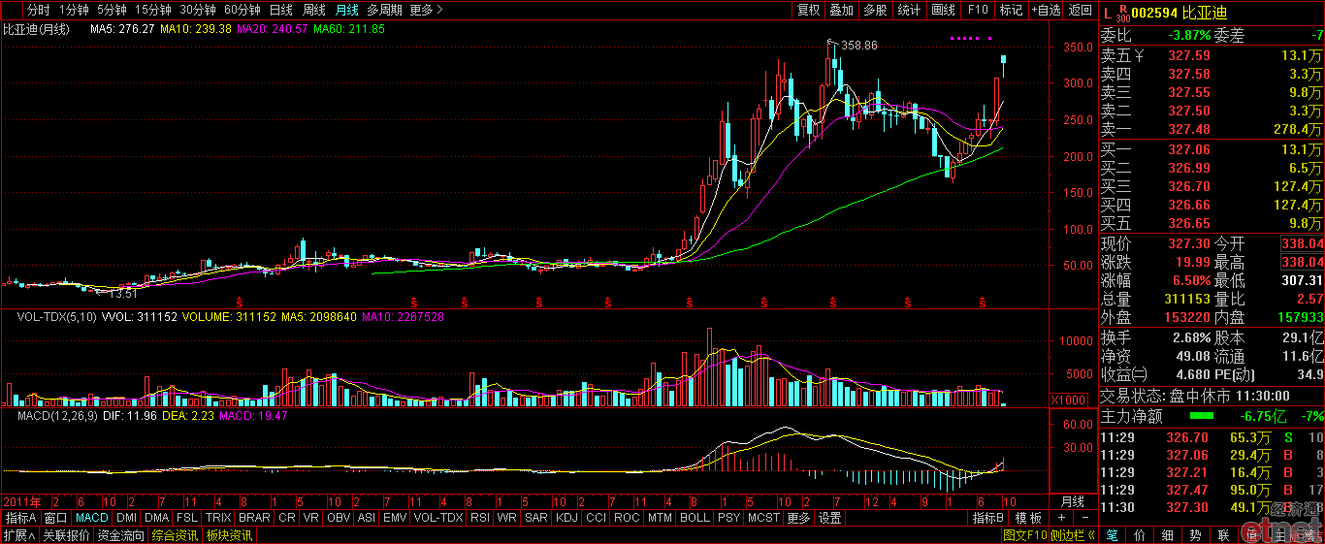Open the 综合资讯 tab
Screen dimensions: 1325x544
(175, 535)
